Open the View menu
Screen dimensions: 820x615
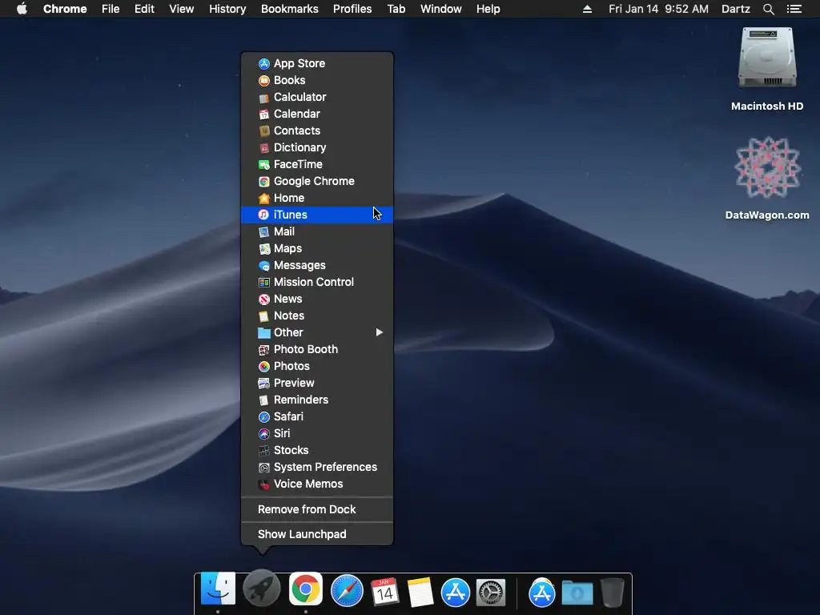[x=182, y=9]
